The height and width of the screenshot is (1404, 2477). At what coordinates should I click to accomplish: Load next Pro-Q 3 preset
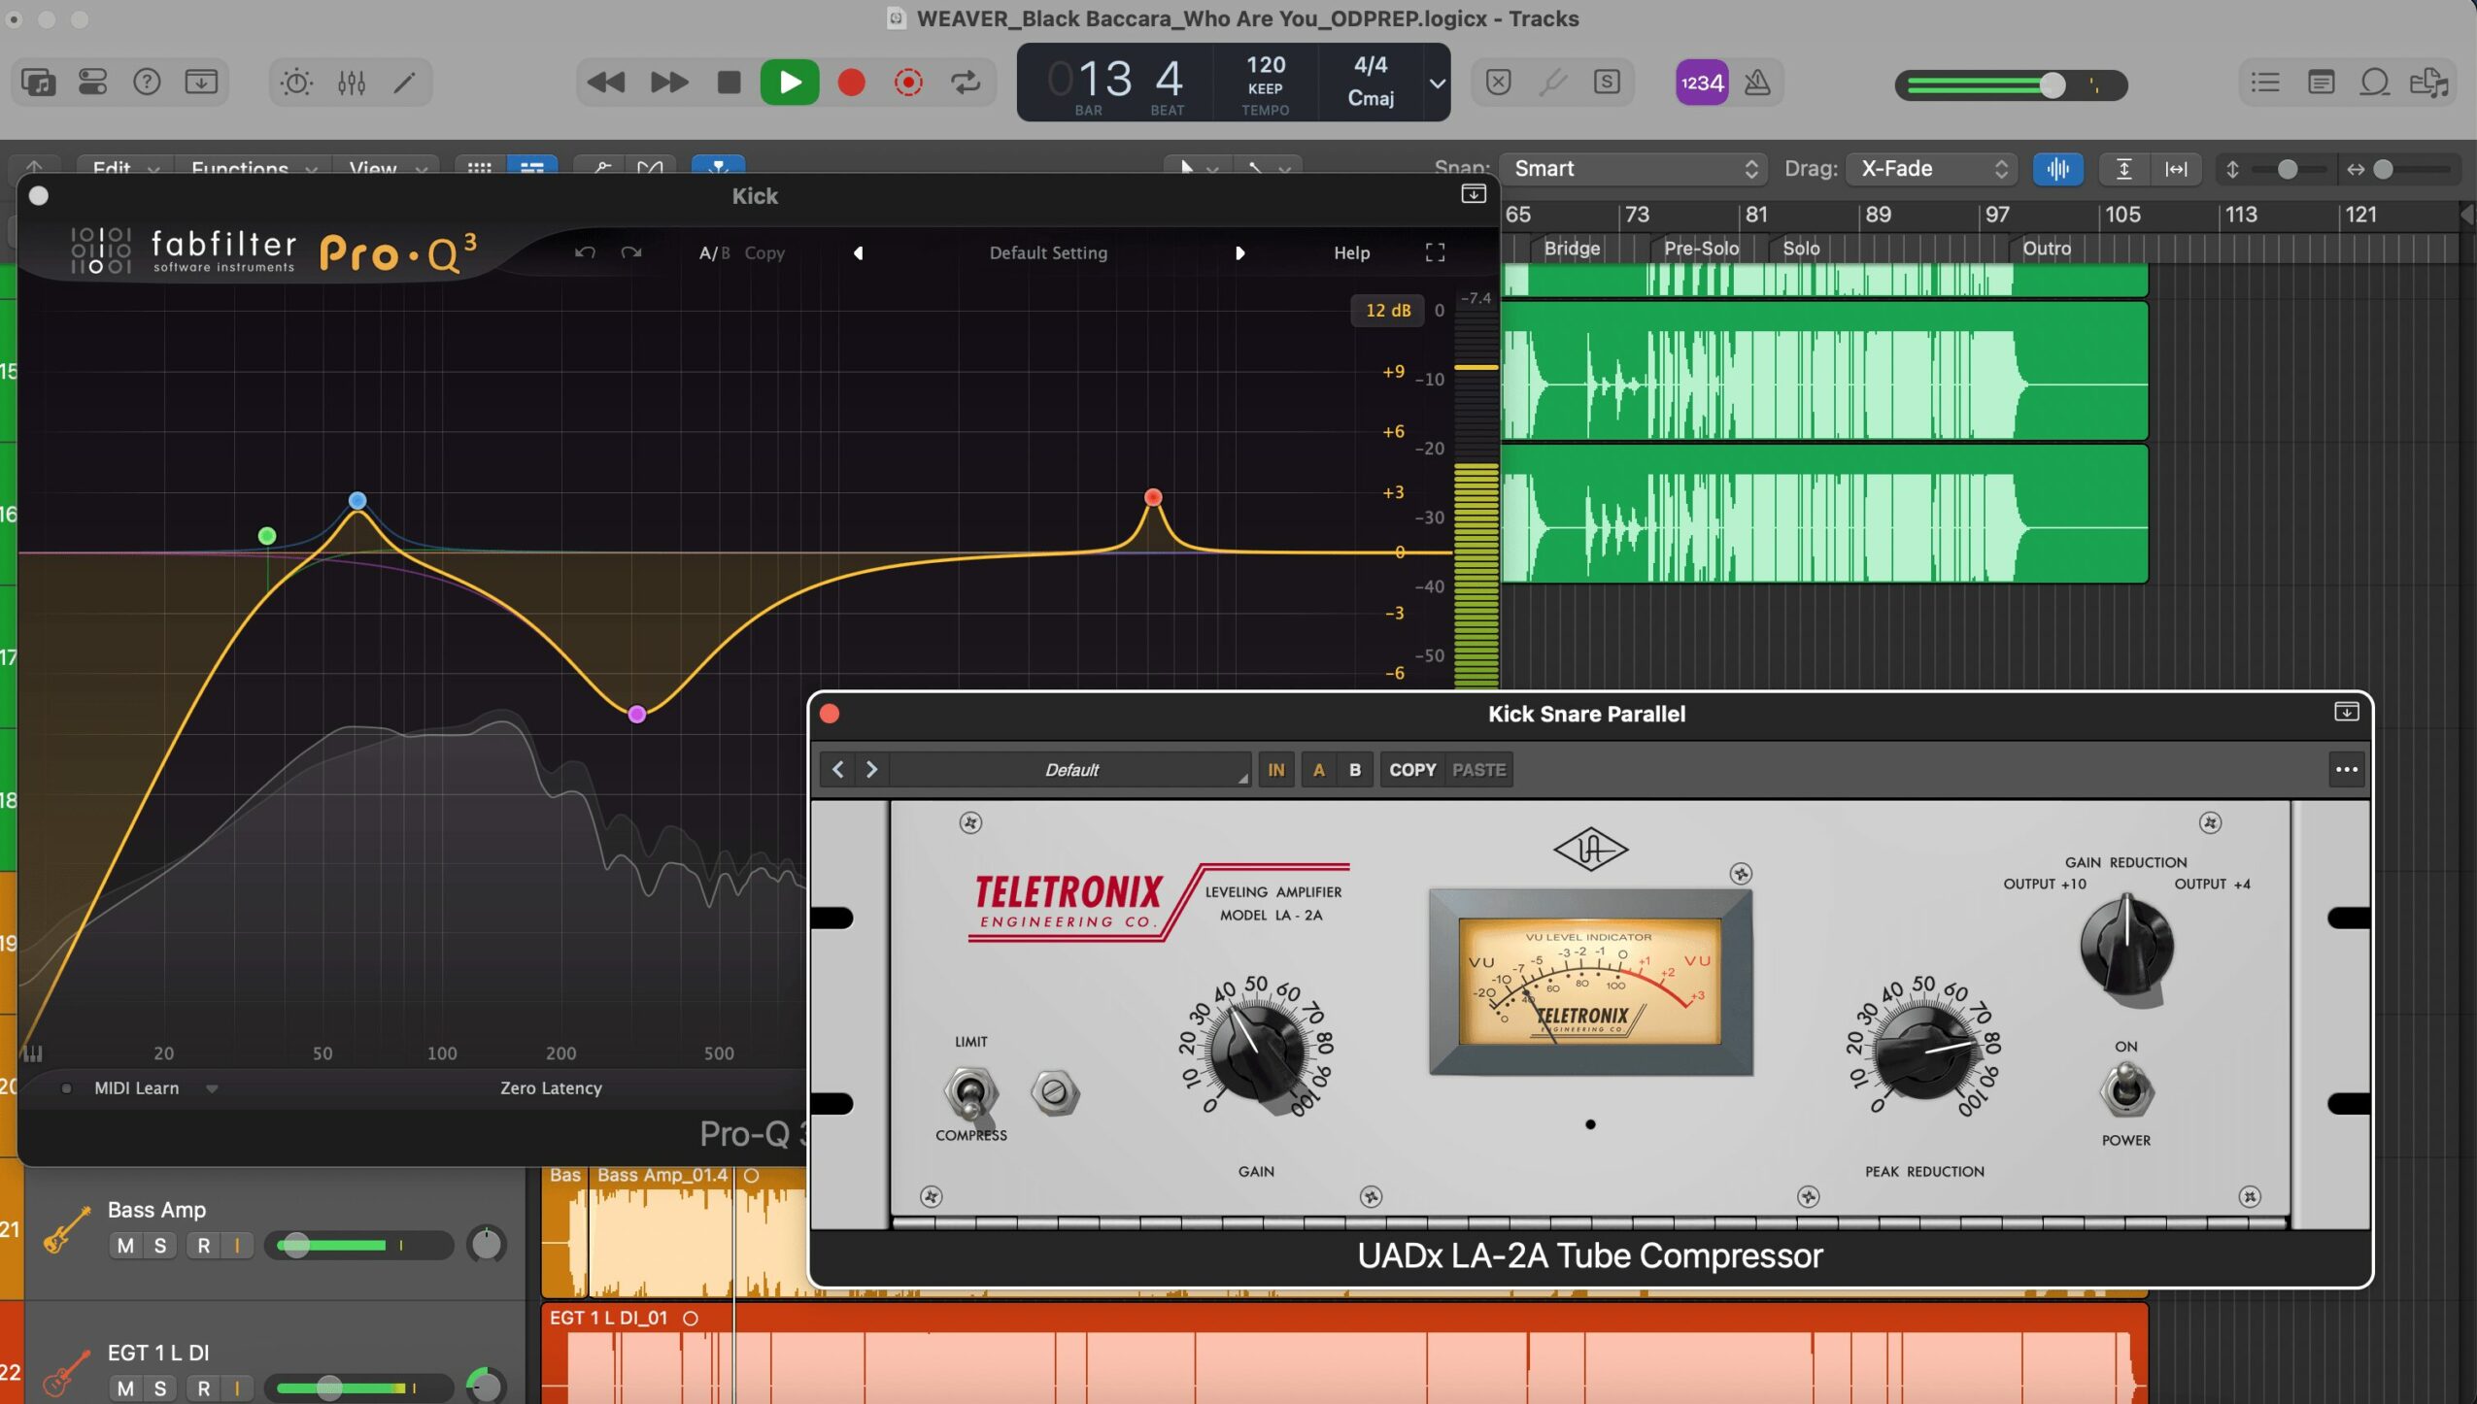pyautogui.click(x=1239, y=252)
